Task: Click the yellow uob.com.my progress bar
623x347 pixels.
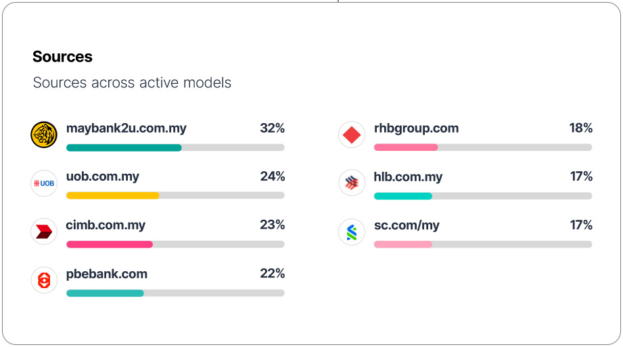Action: [112, 195]
